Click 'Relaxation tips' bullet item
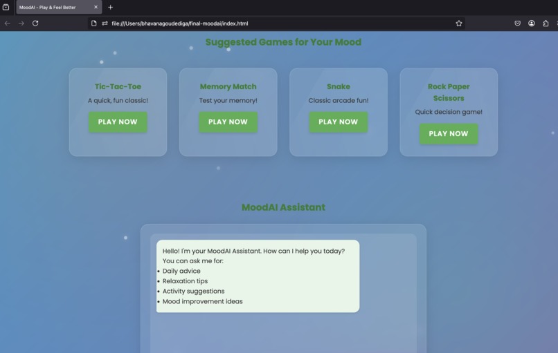Viewport: 558px width, 353px height. tap(185, 281)
